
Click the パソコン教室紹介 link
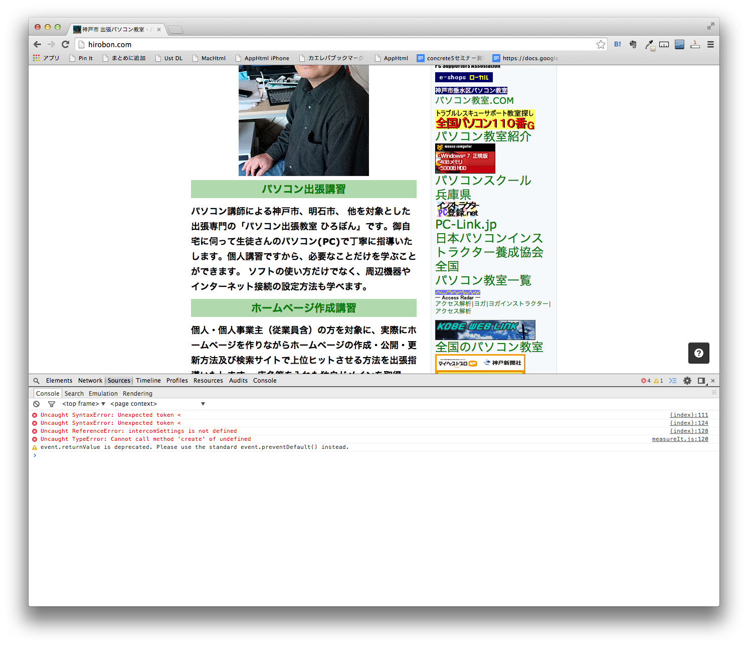click(x=483, y=136)
